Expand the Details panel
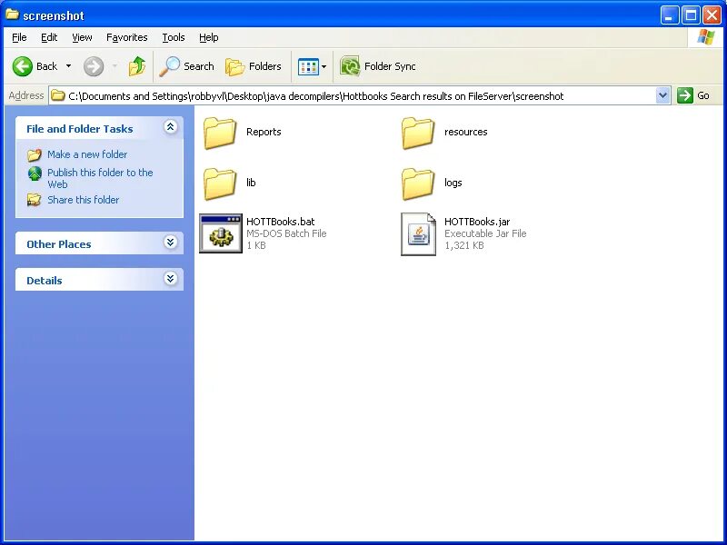The height and width of the screenshot is (545, 727). click(170, 278)
